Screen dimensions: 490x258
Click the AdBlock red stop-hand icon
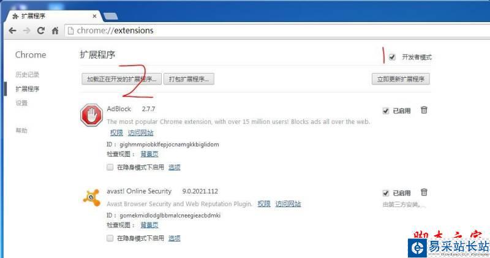[91, 115]
